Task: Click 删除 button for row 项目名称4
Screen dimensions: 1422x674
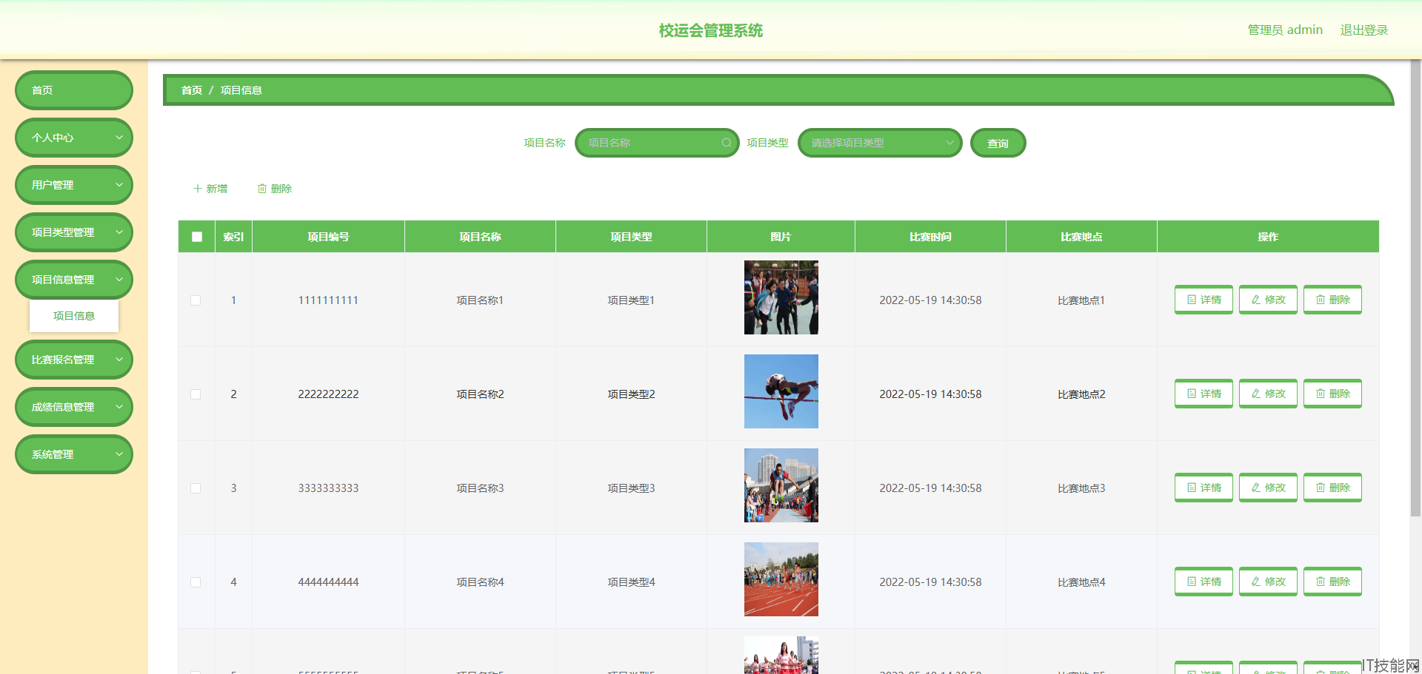Action: [1332, 582]
